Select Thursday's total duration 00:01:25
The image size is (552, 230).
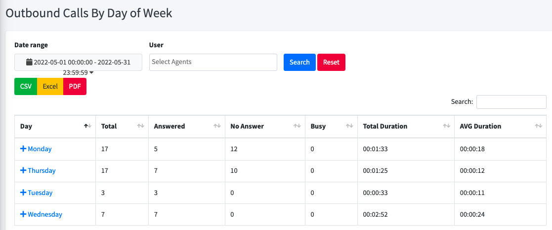(376, 171)
